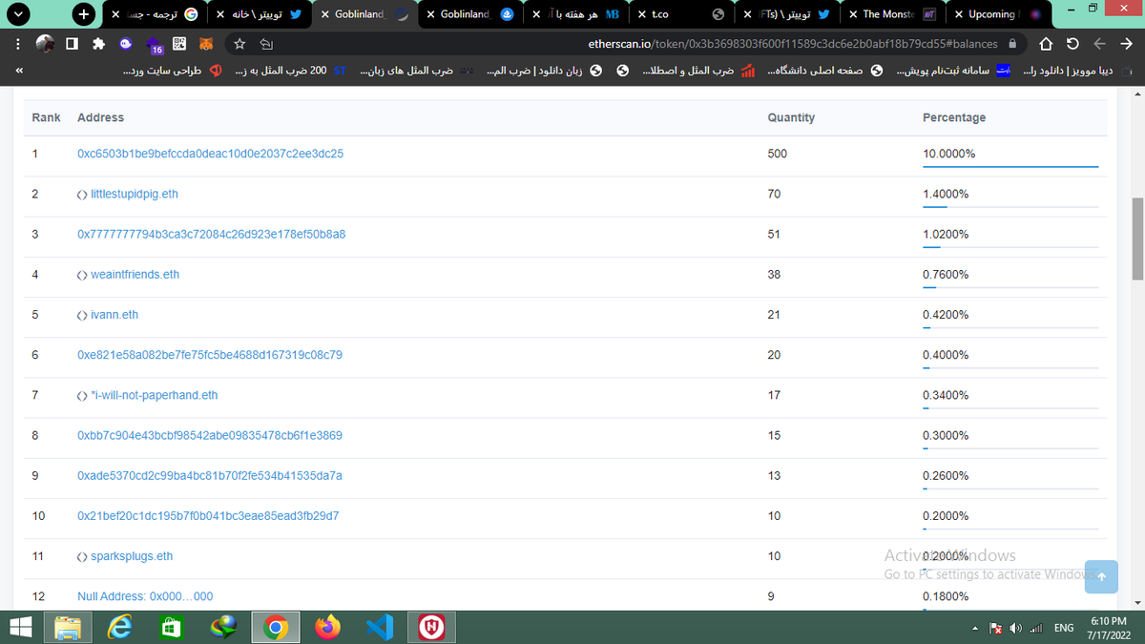Open a new browser tab

(85, 14)
